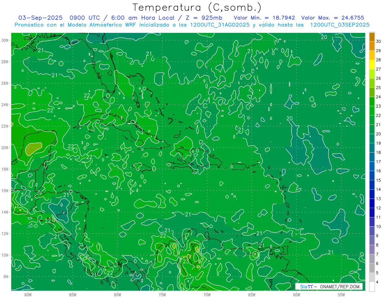This screenshot has width=387, height=299.
Task: Click the legend number "9" on the color scale
Action: pos(378,236)
